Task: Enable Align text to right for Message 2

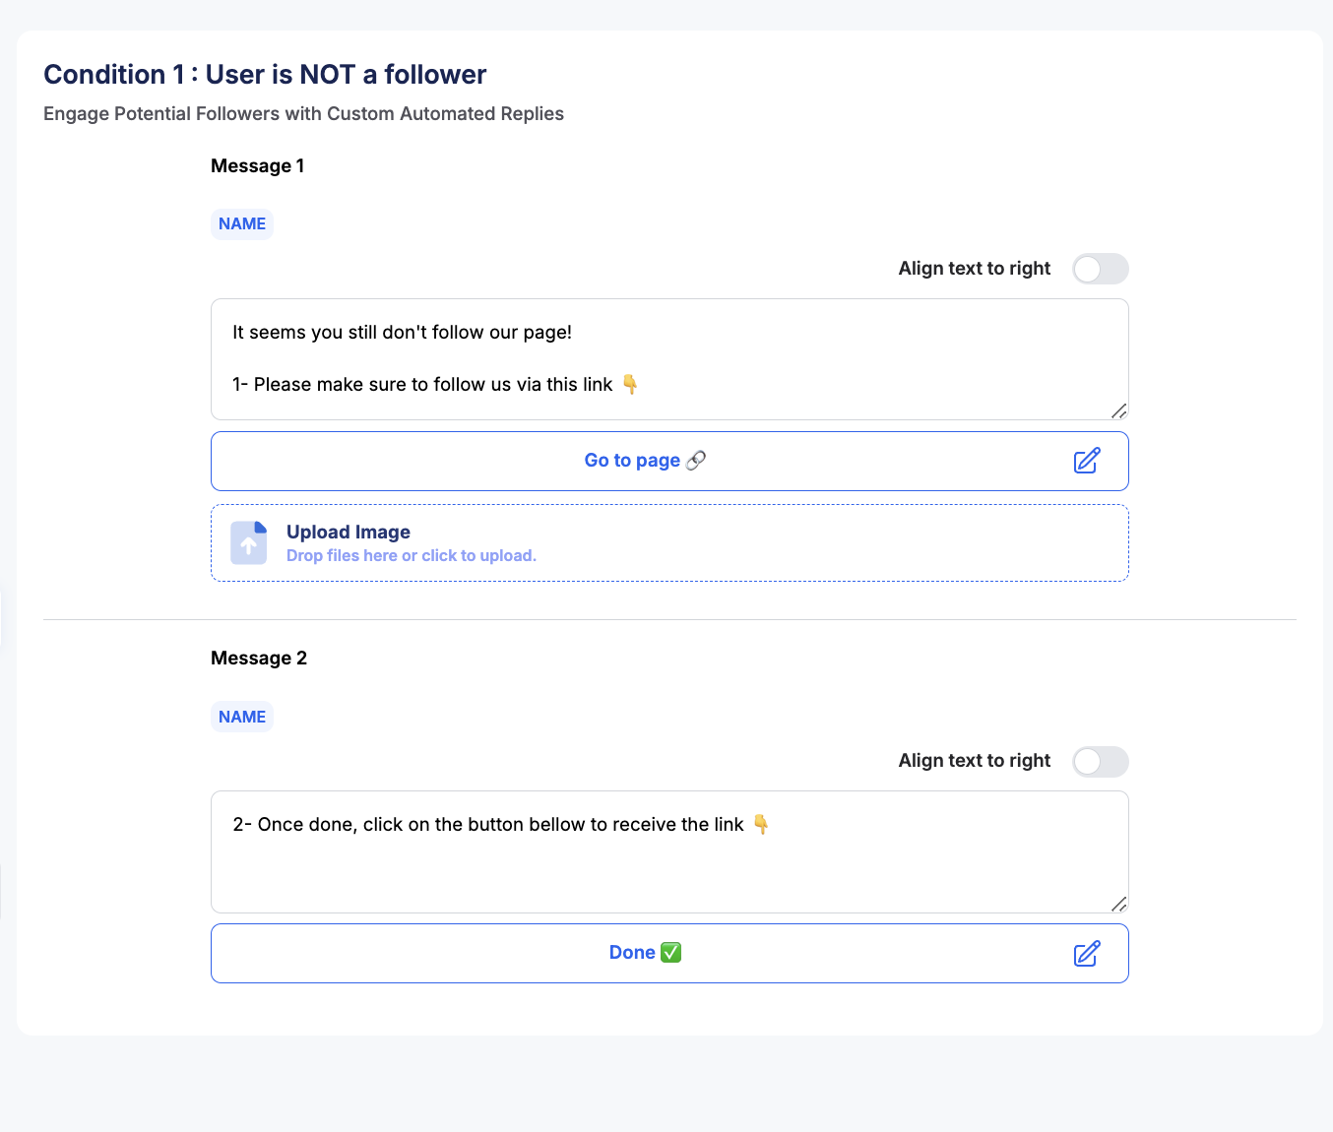Action: (x=1100, y=761)
